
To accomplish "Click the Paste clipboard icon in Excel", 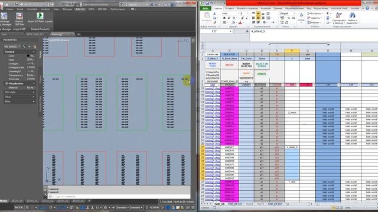I will point(207,16).
